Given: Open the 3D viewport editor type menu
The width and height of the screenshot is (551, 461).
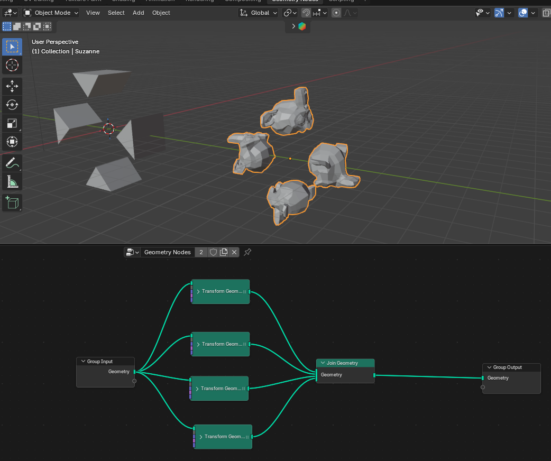Looking at the screenshot, I should (x=10, y=13).
